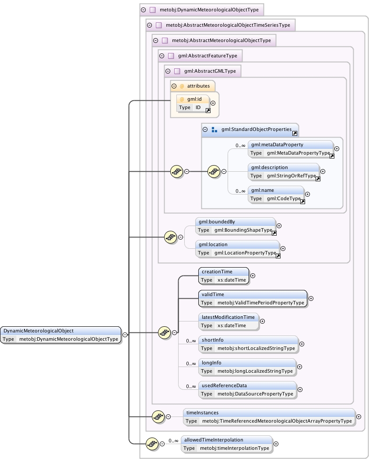This screenshot has height=459, width=369.
Task: Select the validTime element box
Action: point(253,298)
